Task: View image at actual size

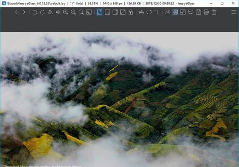Action: click(x=89, y=12)
